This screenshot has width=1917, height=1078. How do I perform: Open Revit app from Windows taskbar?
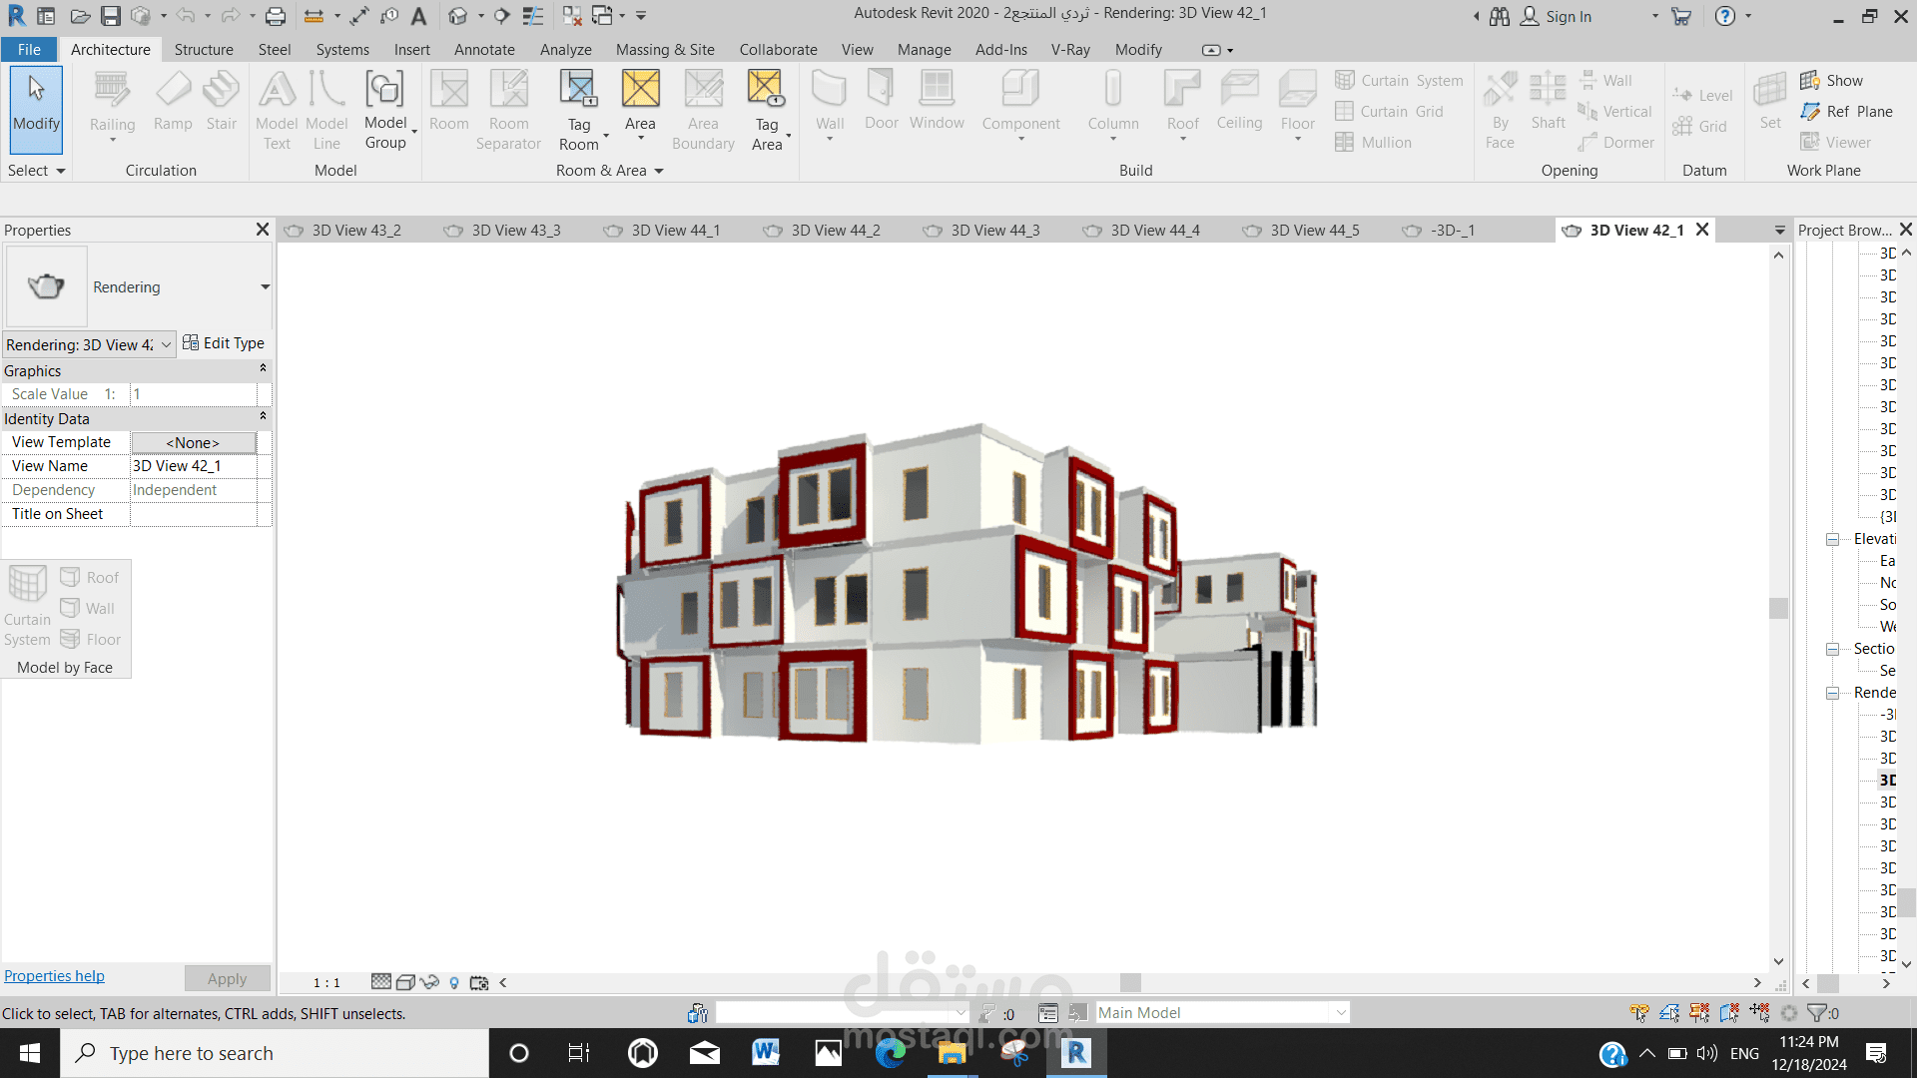[x=1076, y=1053]
